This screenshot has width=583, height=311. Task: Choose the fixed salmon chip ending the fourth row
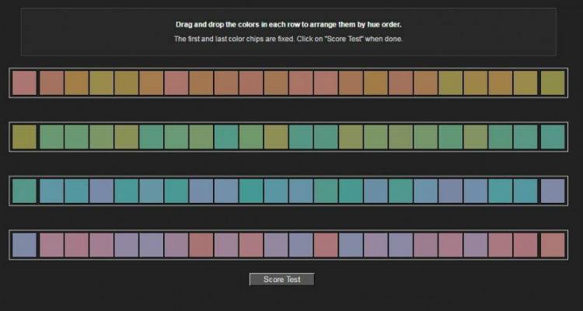tap(552, 244)
